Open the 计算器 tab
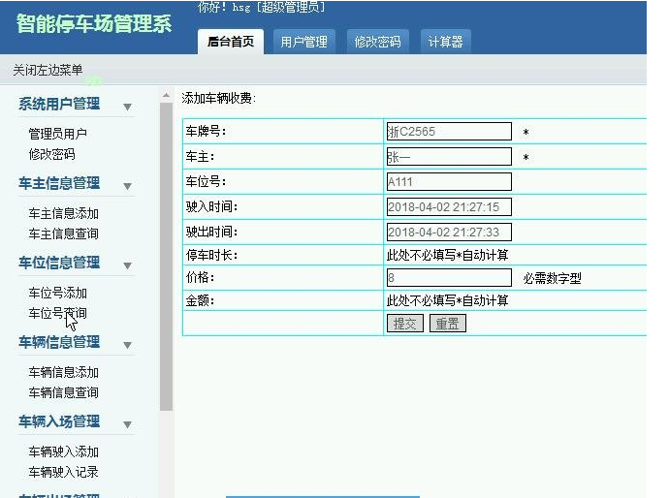 [x=445, y=42]
